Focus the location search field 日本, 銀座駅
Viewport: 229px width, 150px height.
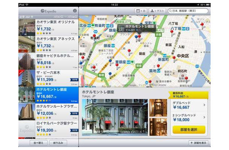point(188,11)
